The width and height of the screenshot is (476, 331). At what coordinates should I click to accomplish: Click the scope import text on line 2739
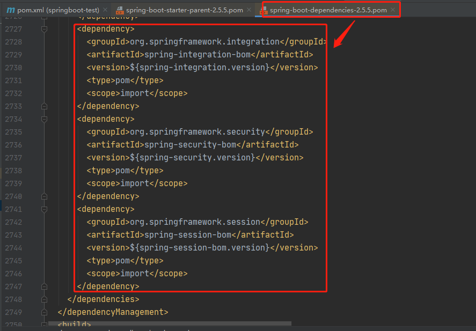pyautogui.click(x=137, y=183)
